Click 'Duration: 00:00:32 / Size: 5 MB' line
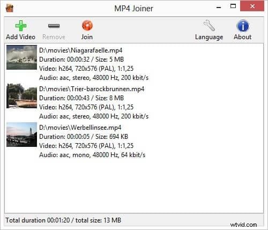This screenshot has width=268, height=230. tap(81, 60)
